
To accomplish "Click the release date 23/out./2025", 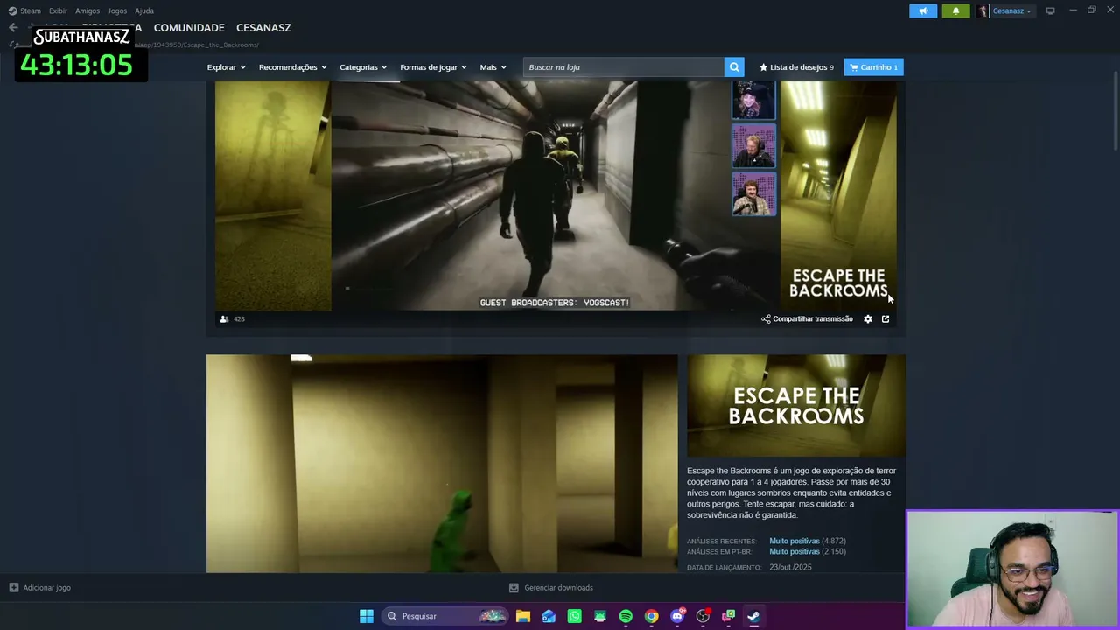I will pyautogui.click(x=790, y=567).
